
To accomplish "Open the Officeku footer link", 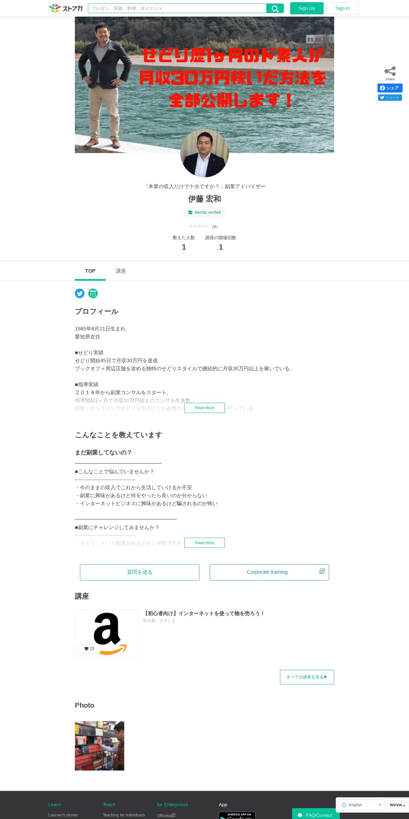I will 166,815.
